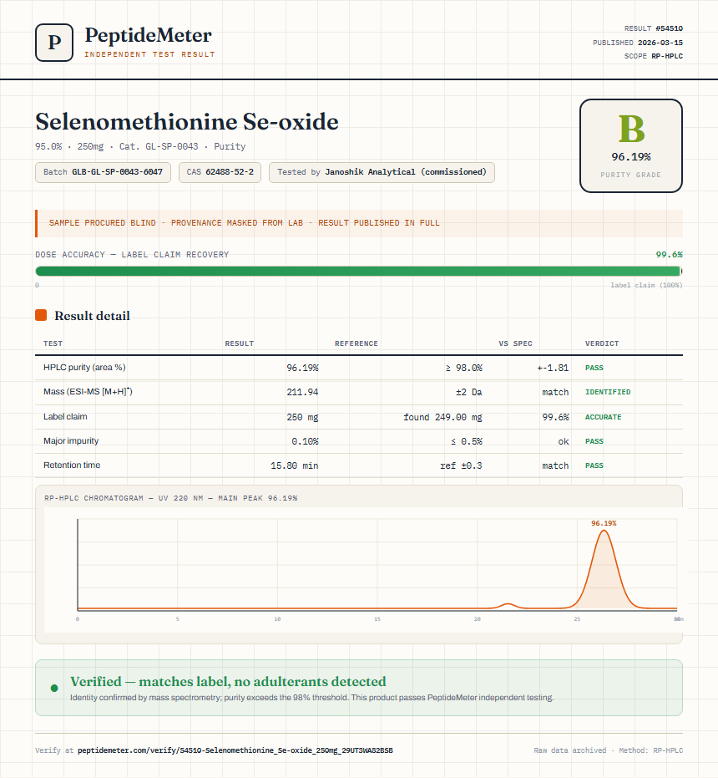Image resolution: width=718 pixels, height=778 pixels.
Task: Click the 15.80 min retention result
Action: (295, 465)
